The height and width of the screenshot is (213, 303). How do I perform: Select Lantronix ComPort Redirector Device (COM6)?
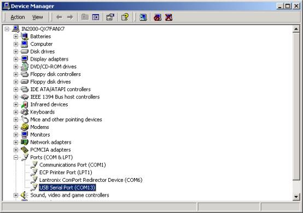(x=91, y=180)
